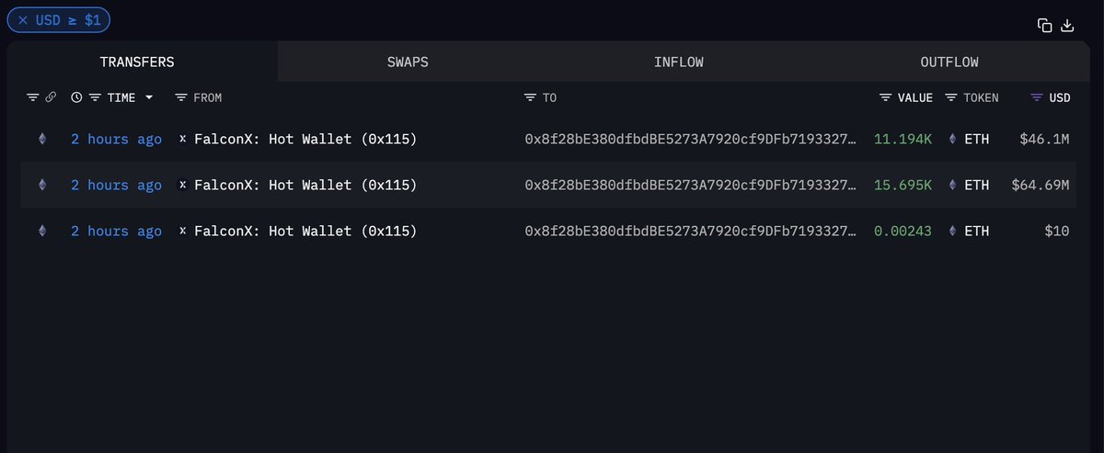Switch to the SWAPS tab

[408, 62]
